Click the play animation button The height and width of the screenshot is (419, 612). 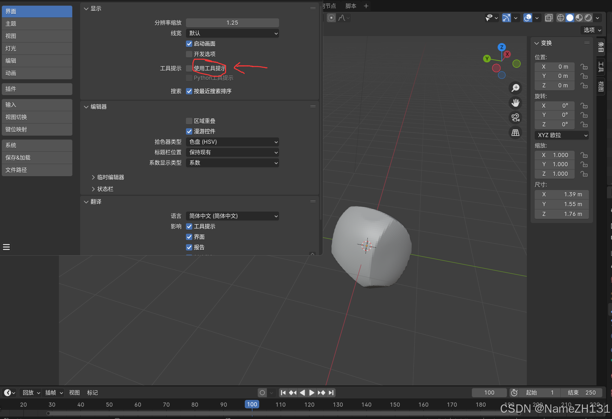click(312, 393)
